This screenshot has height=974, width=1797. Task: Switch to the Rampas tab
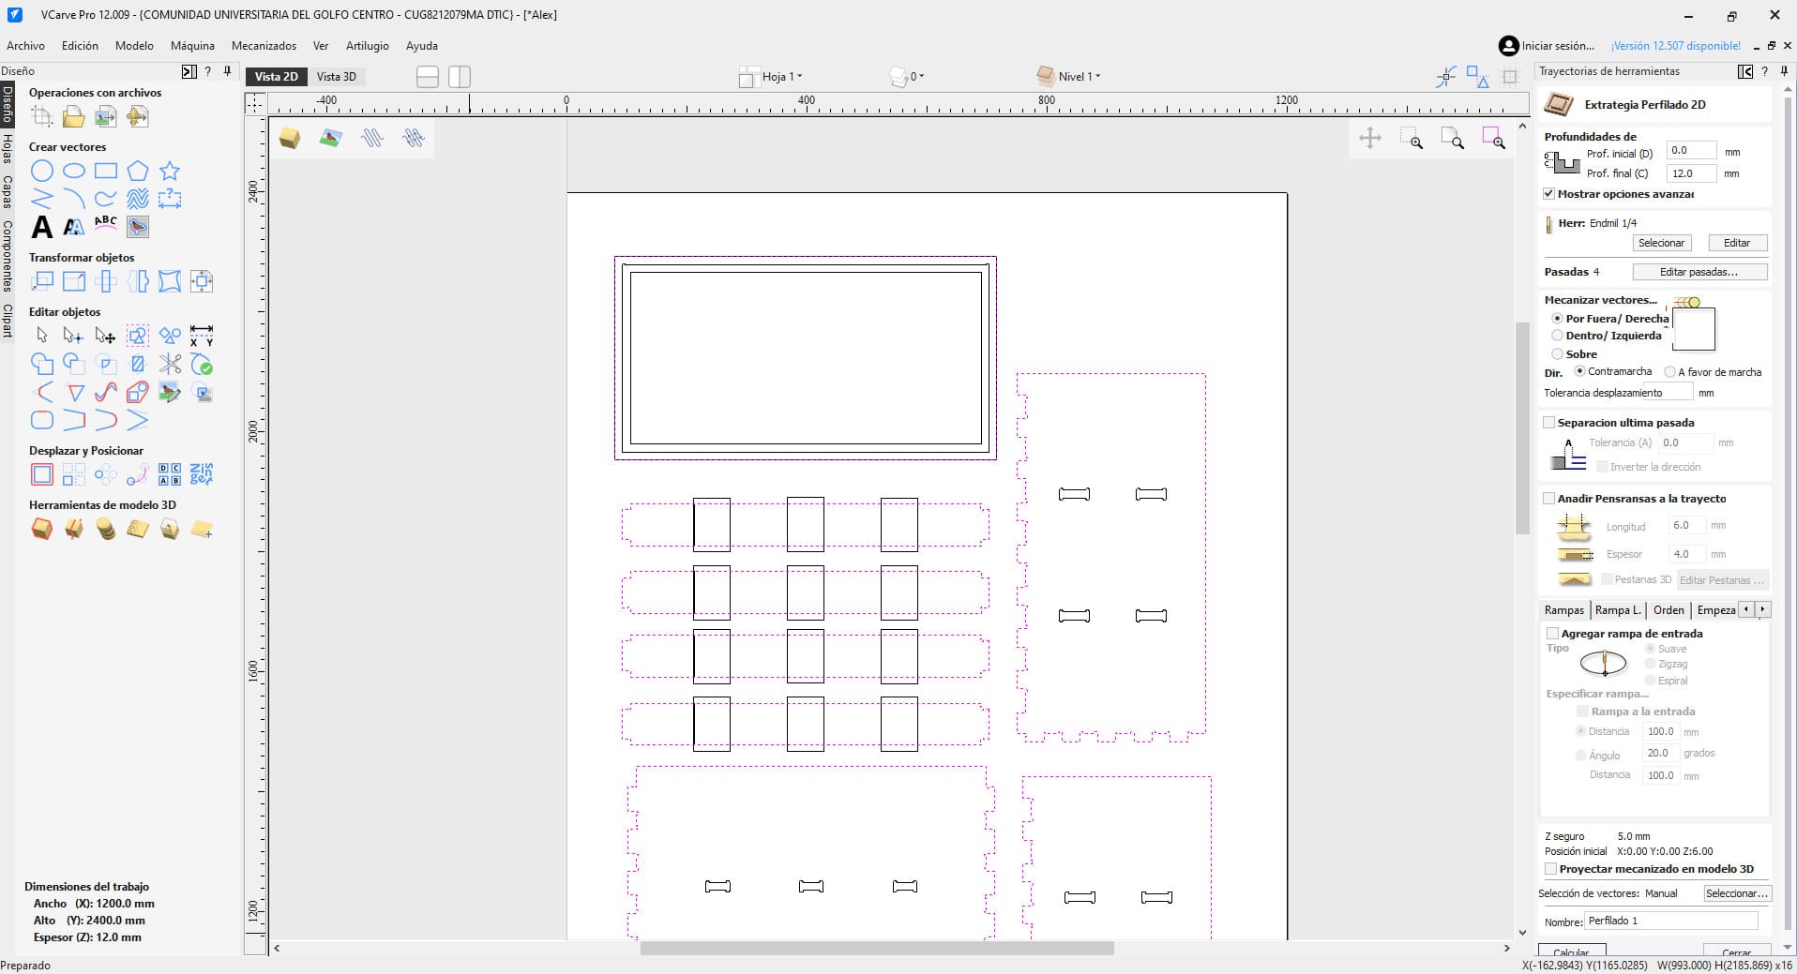pos(1563,610)
